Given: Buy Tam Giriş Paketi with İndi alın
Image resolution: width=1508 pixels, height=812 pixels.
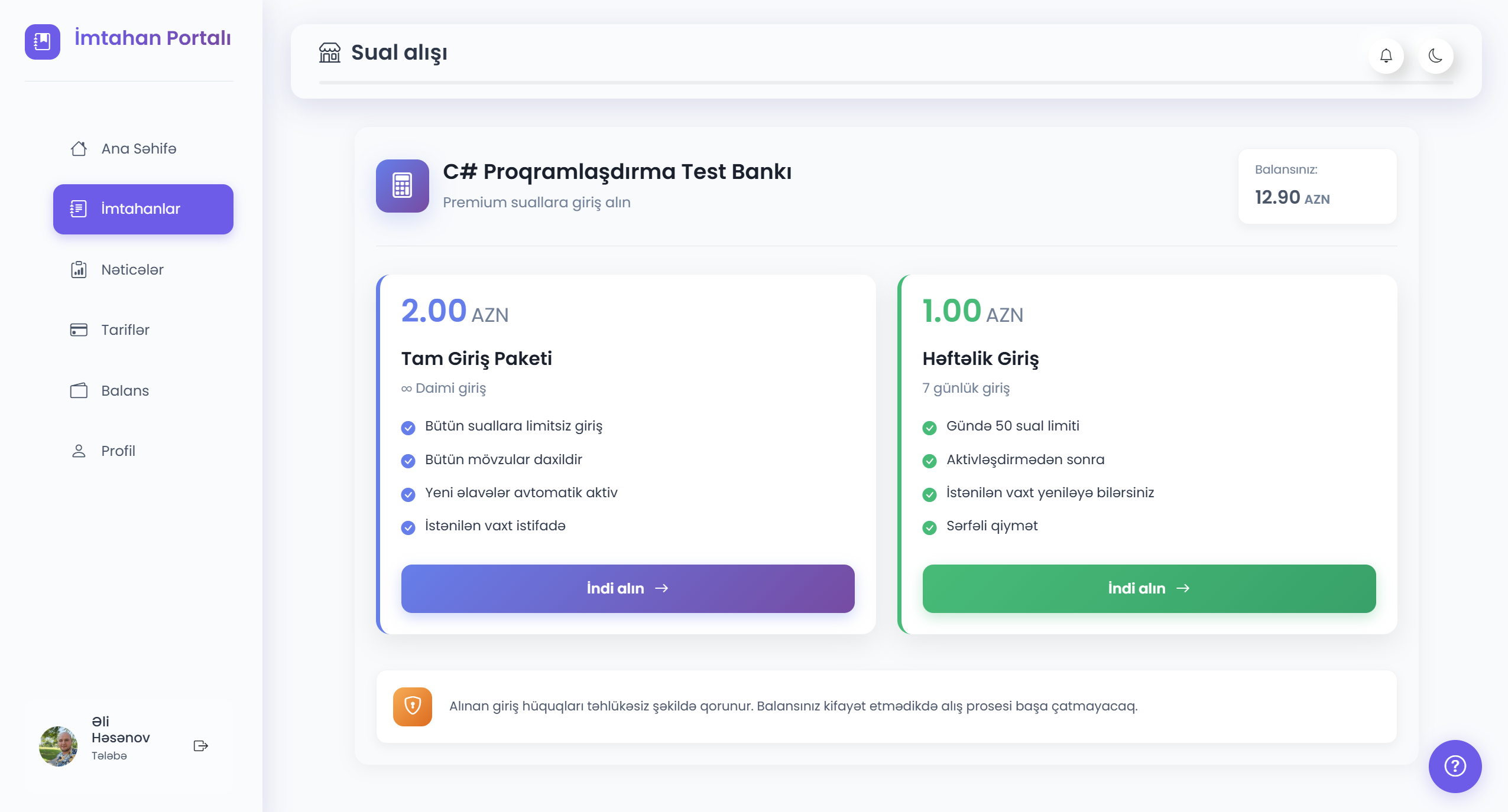Looking at the screenshot, I should click(x=628, y=588).
